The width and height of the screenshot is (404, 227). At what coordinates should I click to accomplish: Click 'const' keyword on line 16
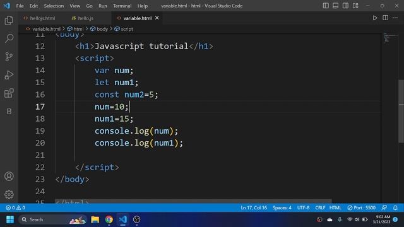(107, 95)
